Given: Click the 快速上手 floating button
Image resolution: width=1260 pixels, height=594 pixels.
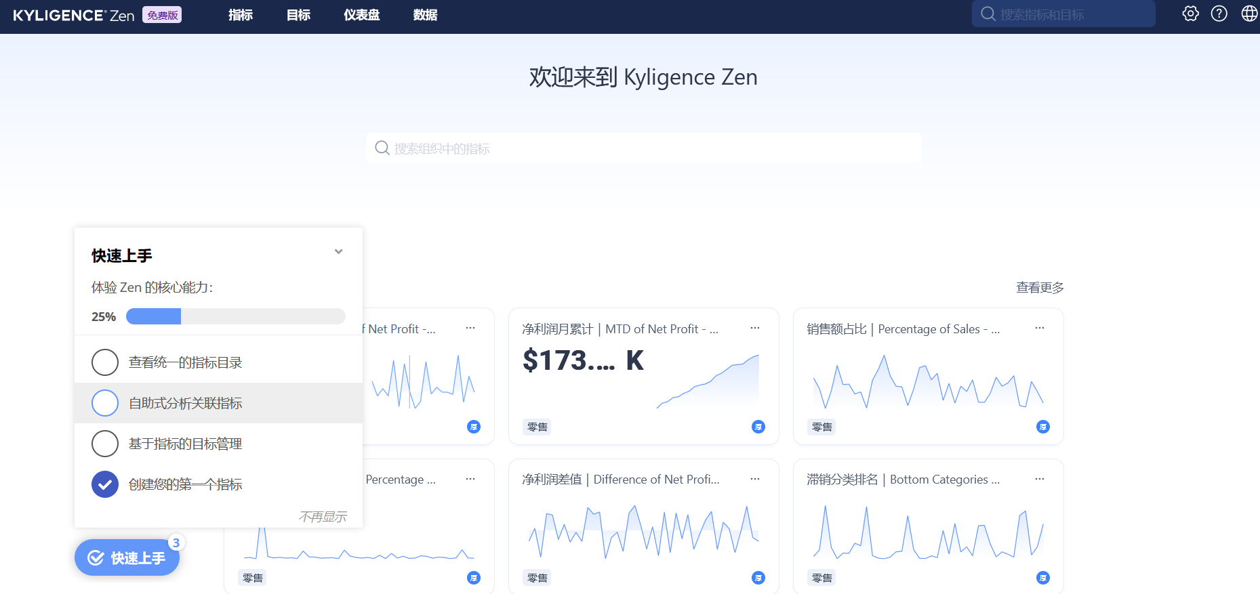Looking at the screenshot, I should click(x=127, y=557).
